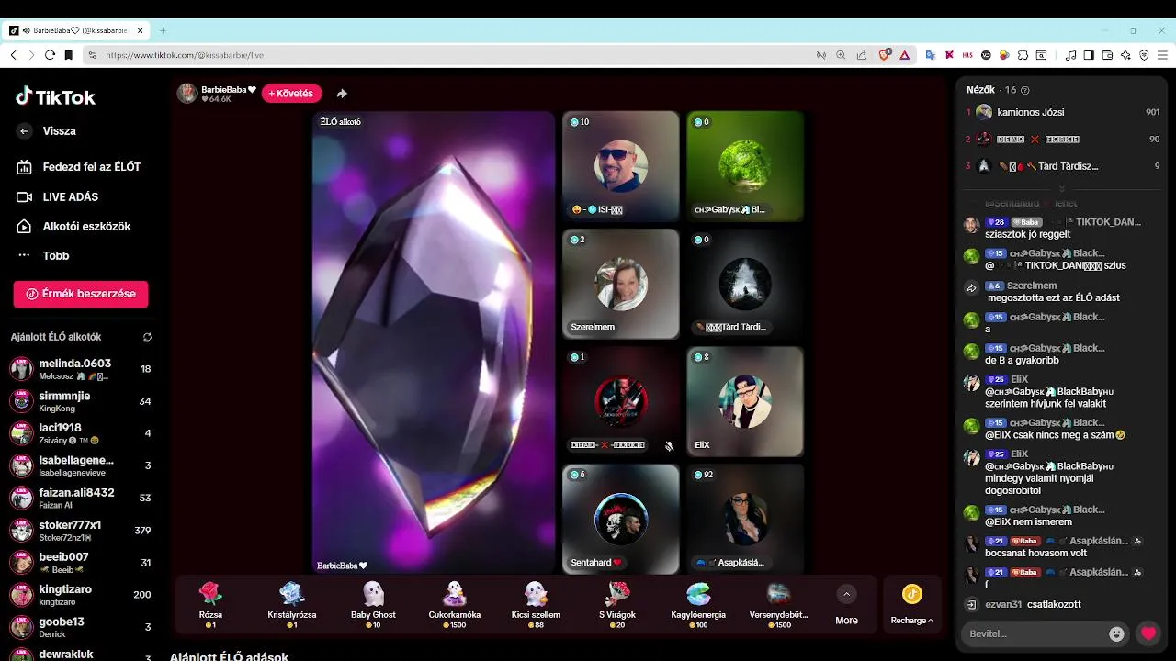
Task: Open top viewer kamionos Józsi
Action: (1062, 112)
